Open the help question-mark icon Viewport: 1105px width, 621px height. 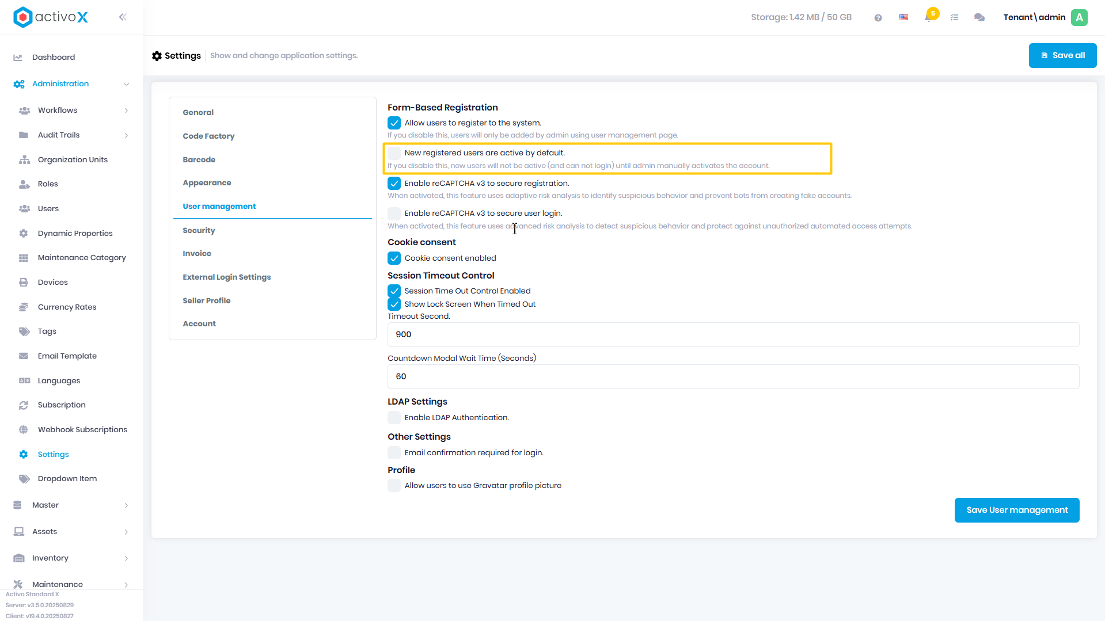click(878, 18)
